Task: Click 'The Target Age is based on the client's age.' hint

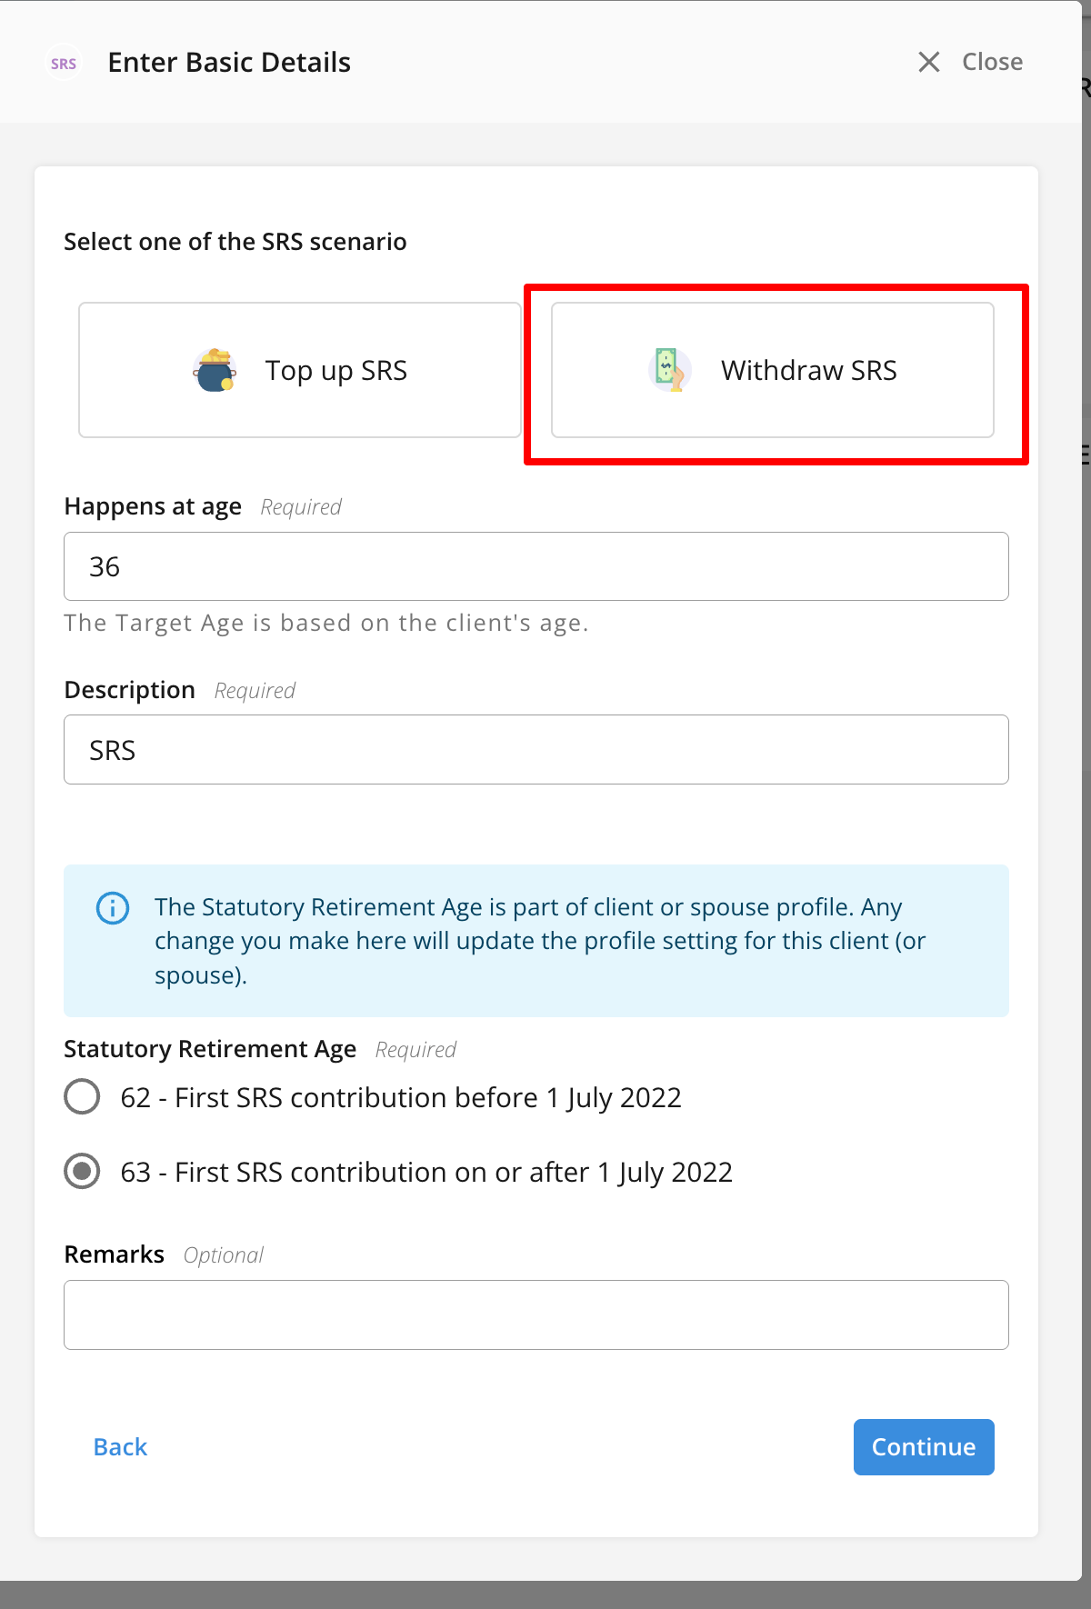Action: click(x=326, y=623)
